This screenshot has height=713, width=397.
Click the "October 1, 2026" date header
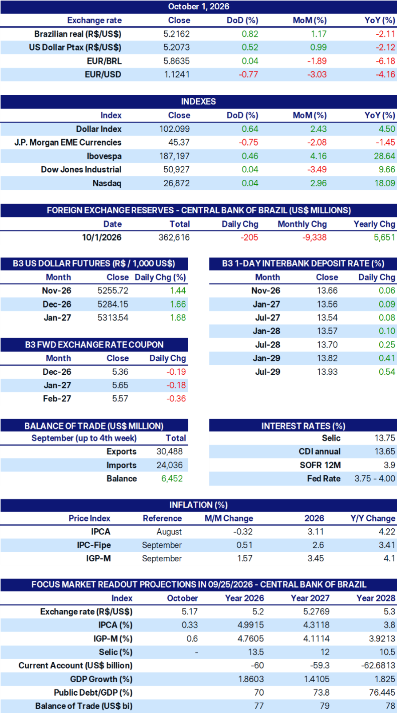click(198, 7)
